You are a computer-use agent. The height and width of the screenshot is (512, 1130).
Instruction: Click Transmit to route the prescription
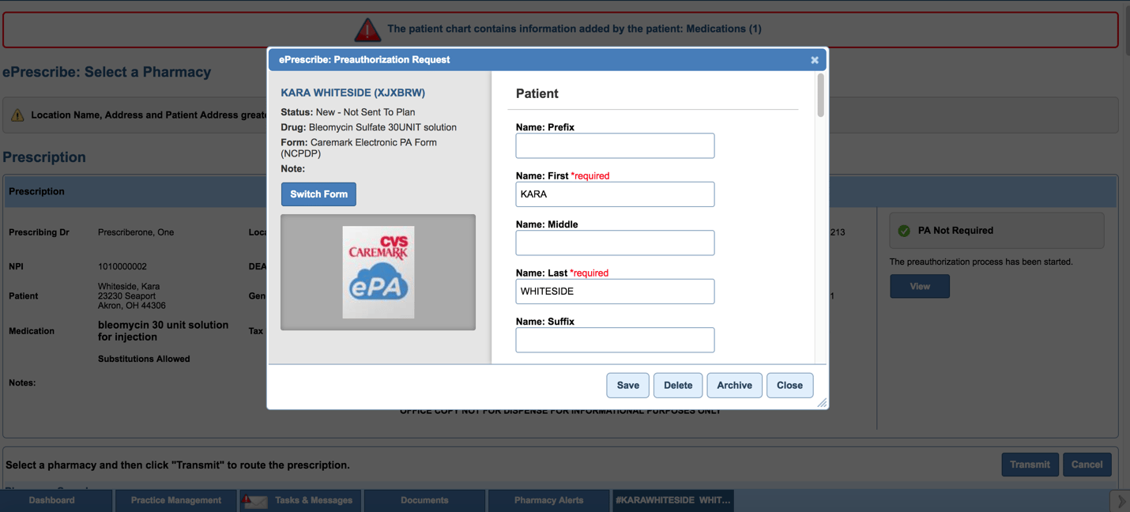(1030, 465)
